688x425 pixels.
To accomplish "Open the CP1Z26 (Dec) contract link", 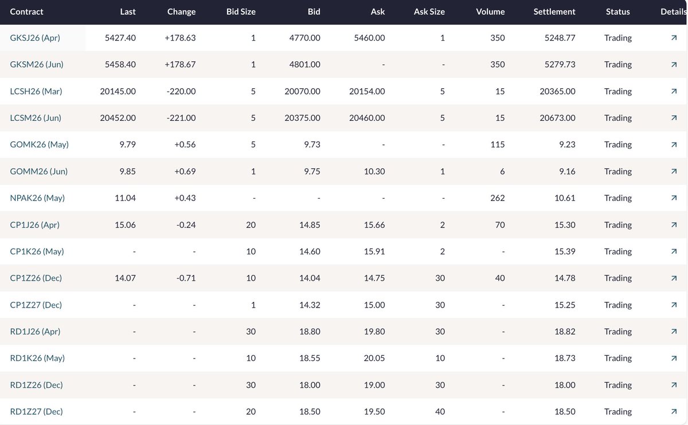I will coord(36,278).
